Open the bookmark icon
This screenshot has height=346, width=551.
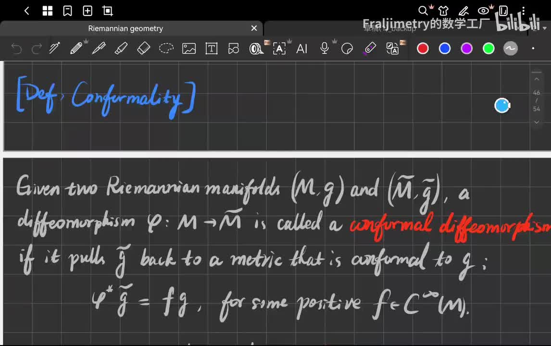tap(67, 11)
